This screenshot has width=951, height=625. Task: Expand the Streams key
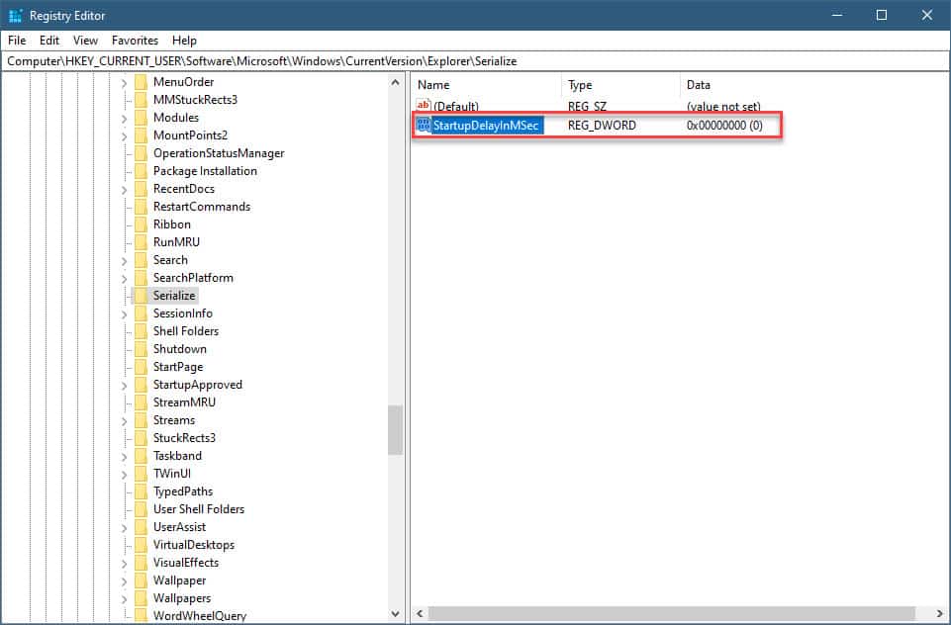tap(124, 420)
